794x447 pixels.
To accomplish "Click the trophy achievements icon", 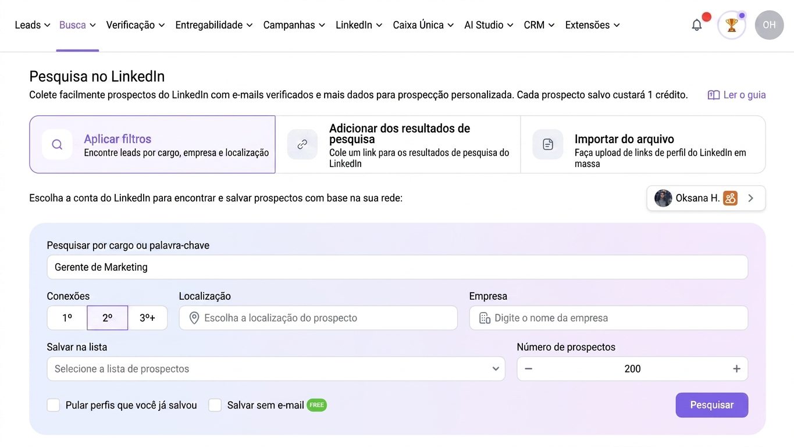I will 731,25.
